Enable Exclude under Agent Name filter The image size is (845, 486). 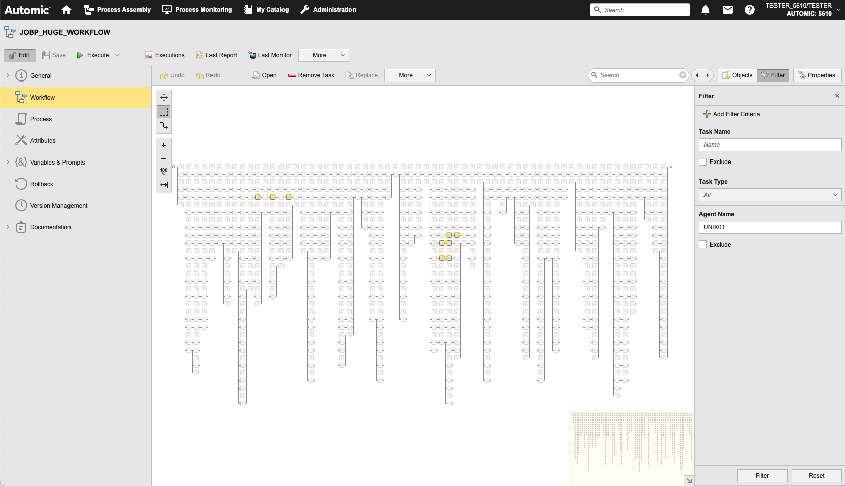[x=703, y=244]
